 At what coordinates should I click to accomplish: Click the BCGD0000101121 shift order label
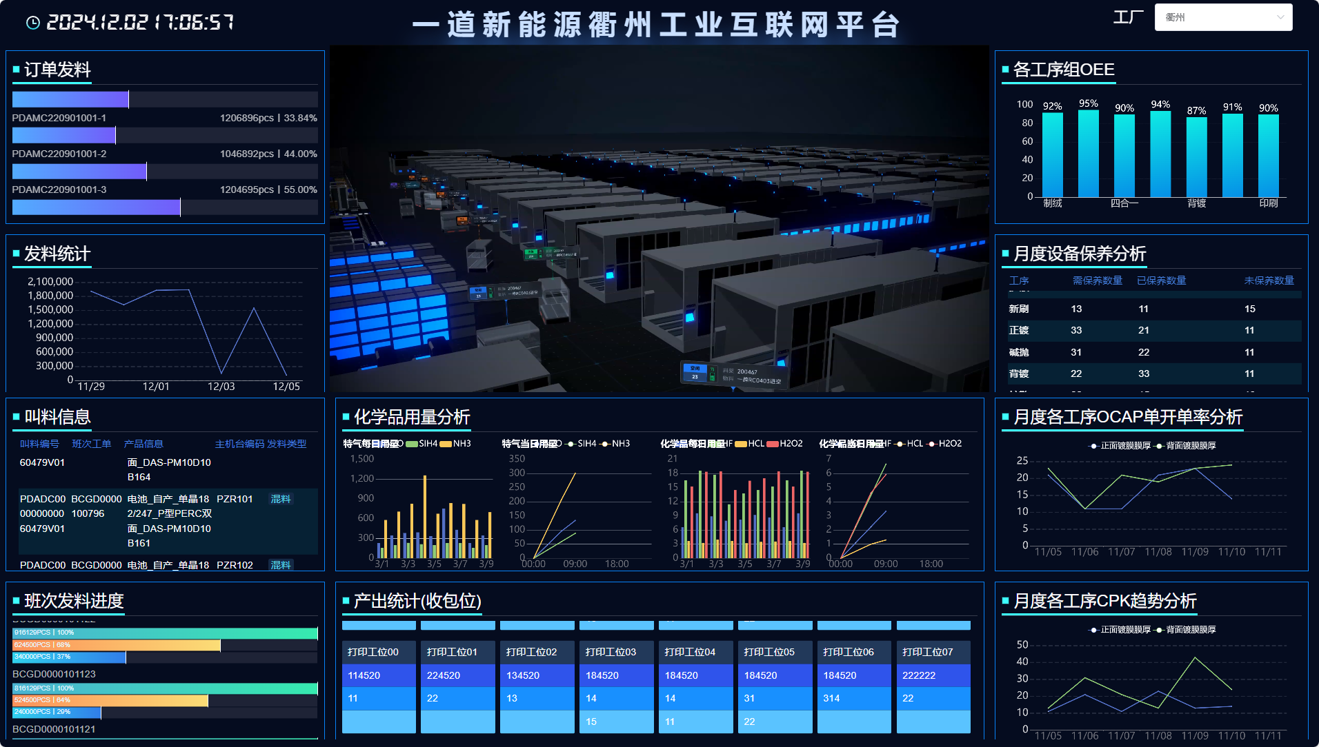pos(54,729)
